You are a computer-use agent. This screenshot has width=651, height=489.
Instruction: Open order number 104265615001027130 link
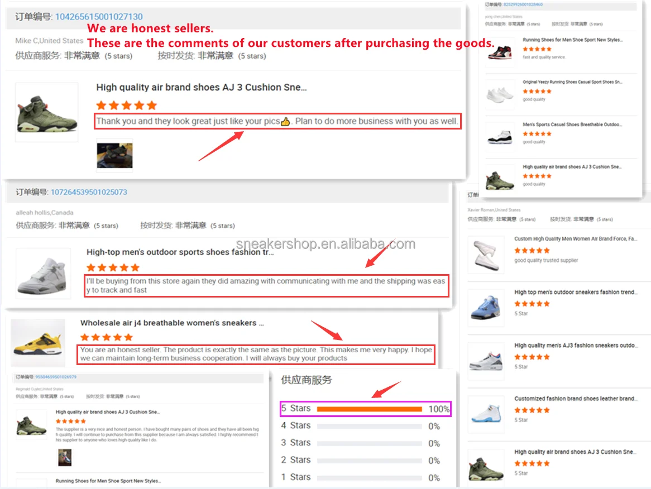(99, 17)
